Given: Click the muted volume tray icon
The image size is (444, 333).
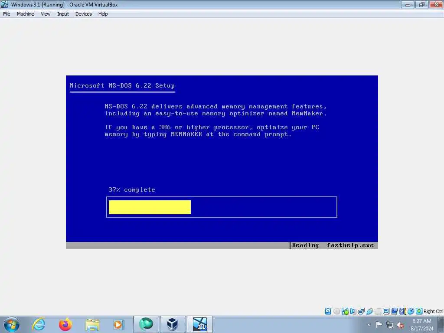Looking at the screenshot, I should pyautogui.click(x=400, y=325).
